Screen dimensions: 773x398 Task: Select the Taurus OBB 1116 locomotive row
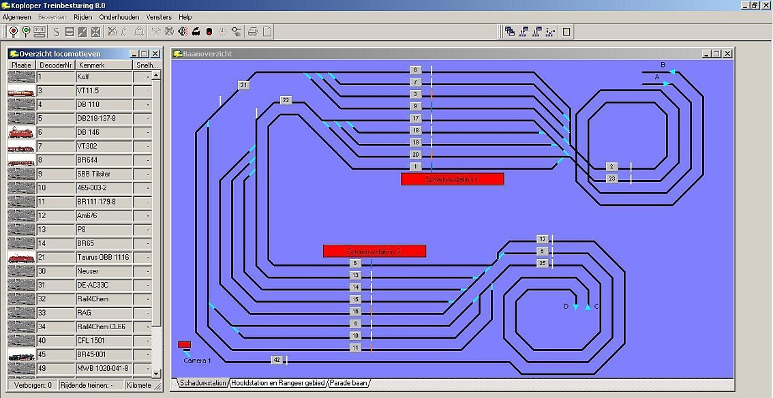(x=79, y=257)
